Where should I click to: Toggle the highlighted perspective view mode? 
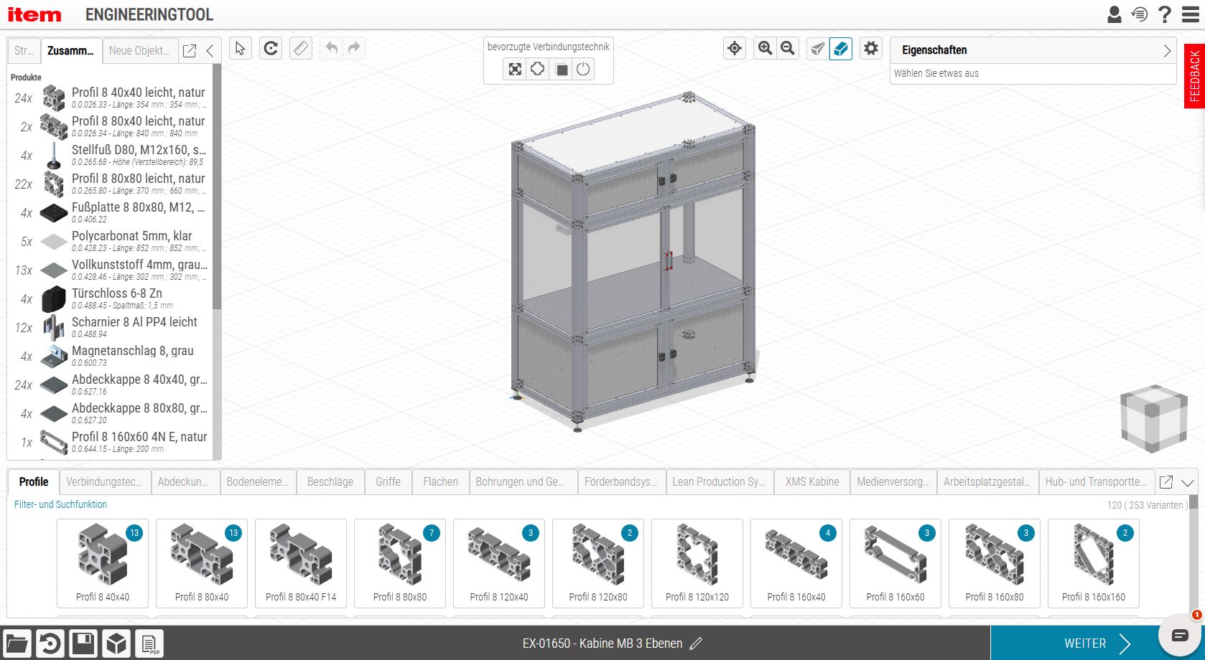tap(841, 49)
